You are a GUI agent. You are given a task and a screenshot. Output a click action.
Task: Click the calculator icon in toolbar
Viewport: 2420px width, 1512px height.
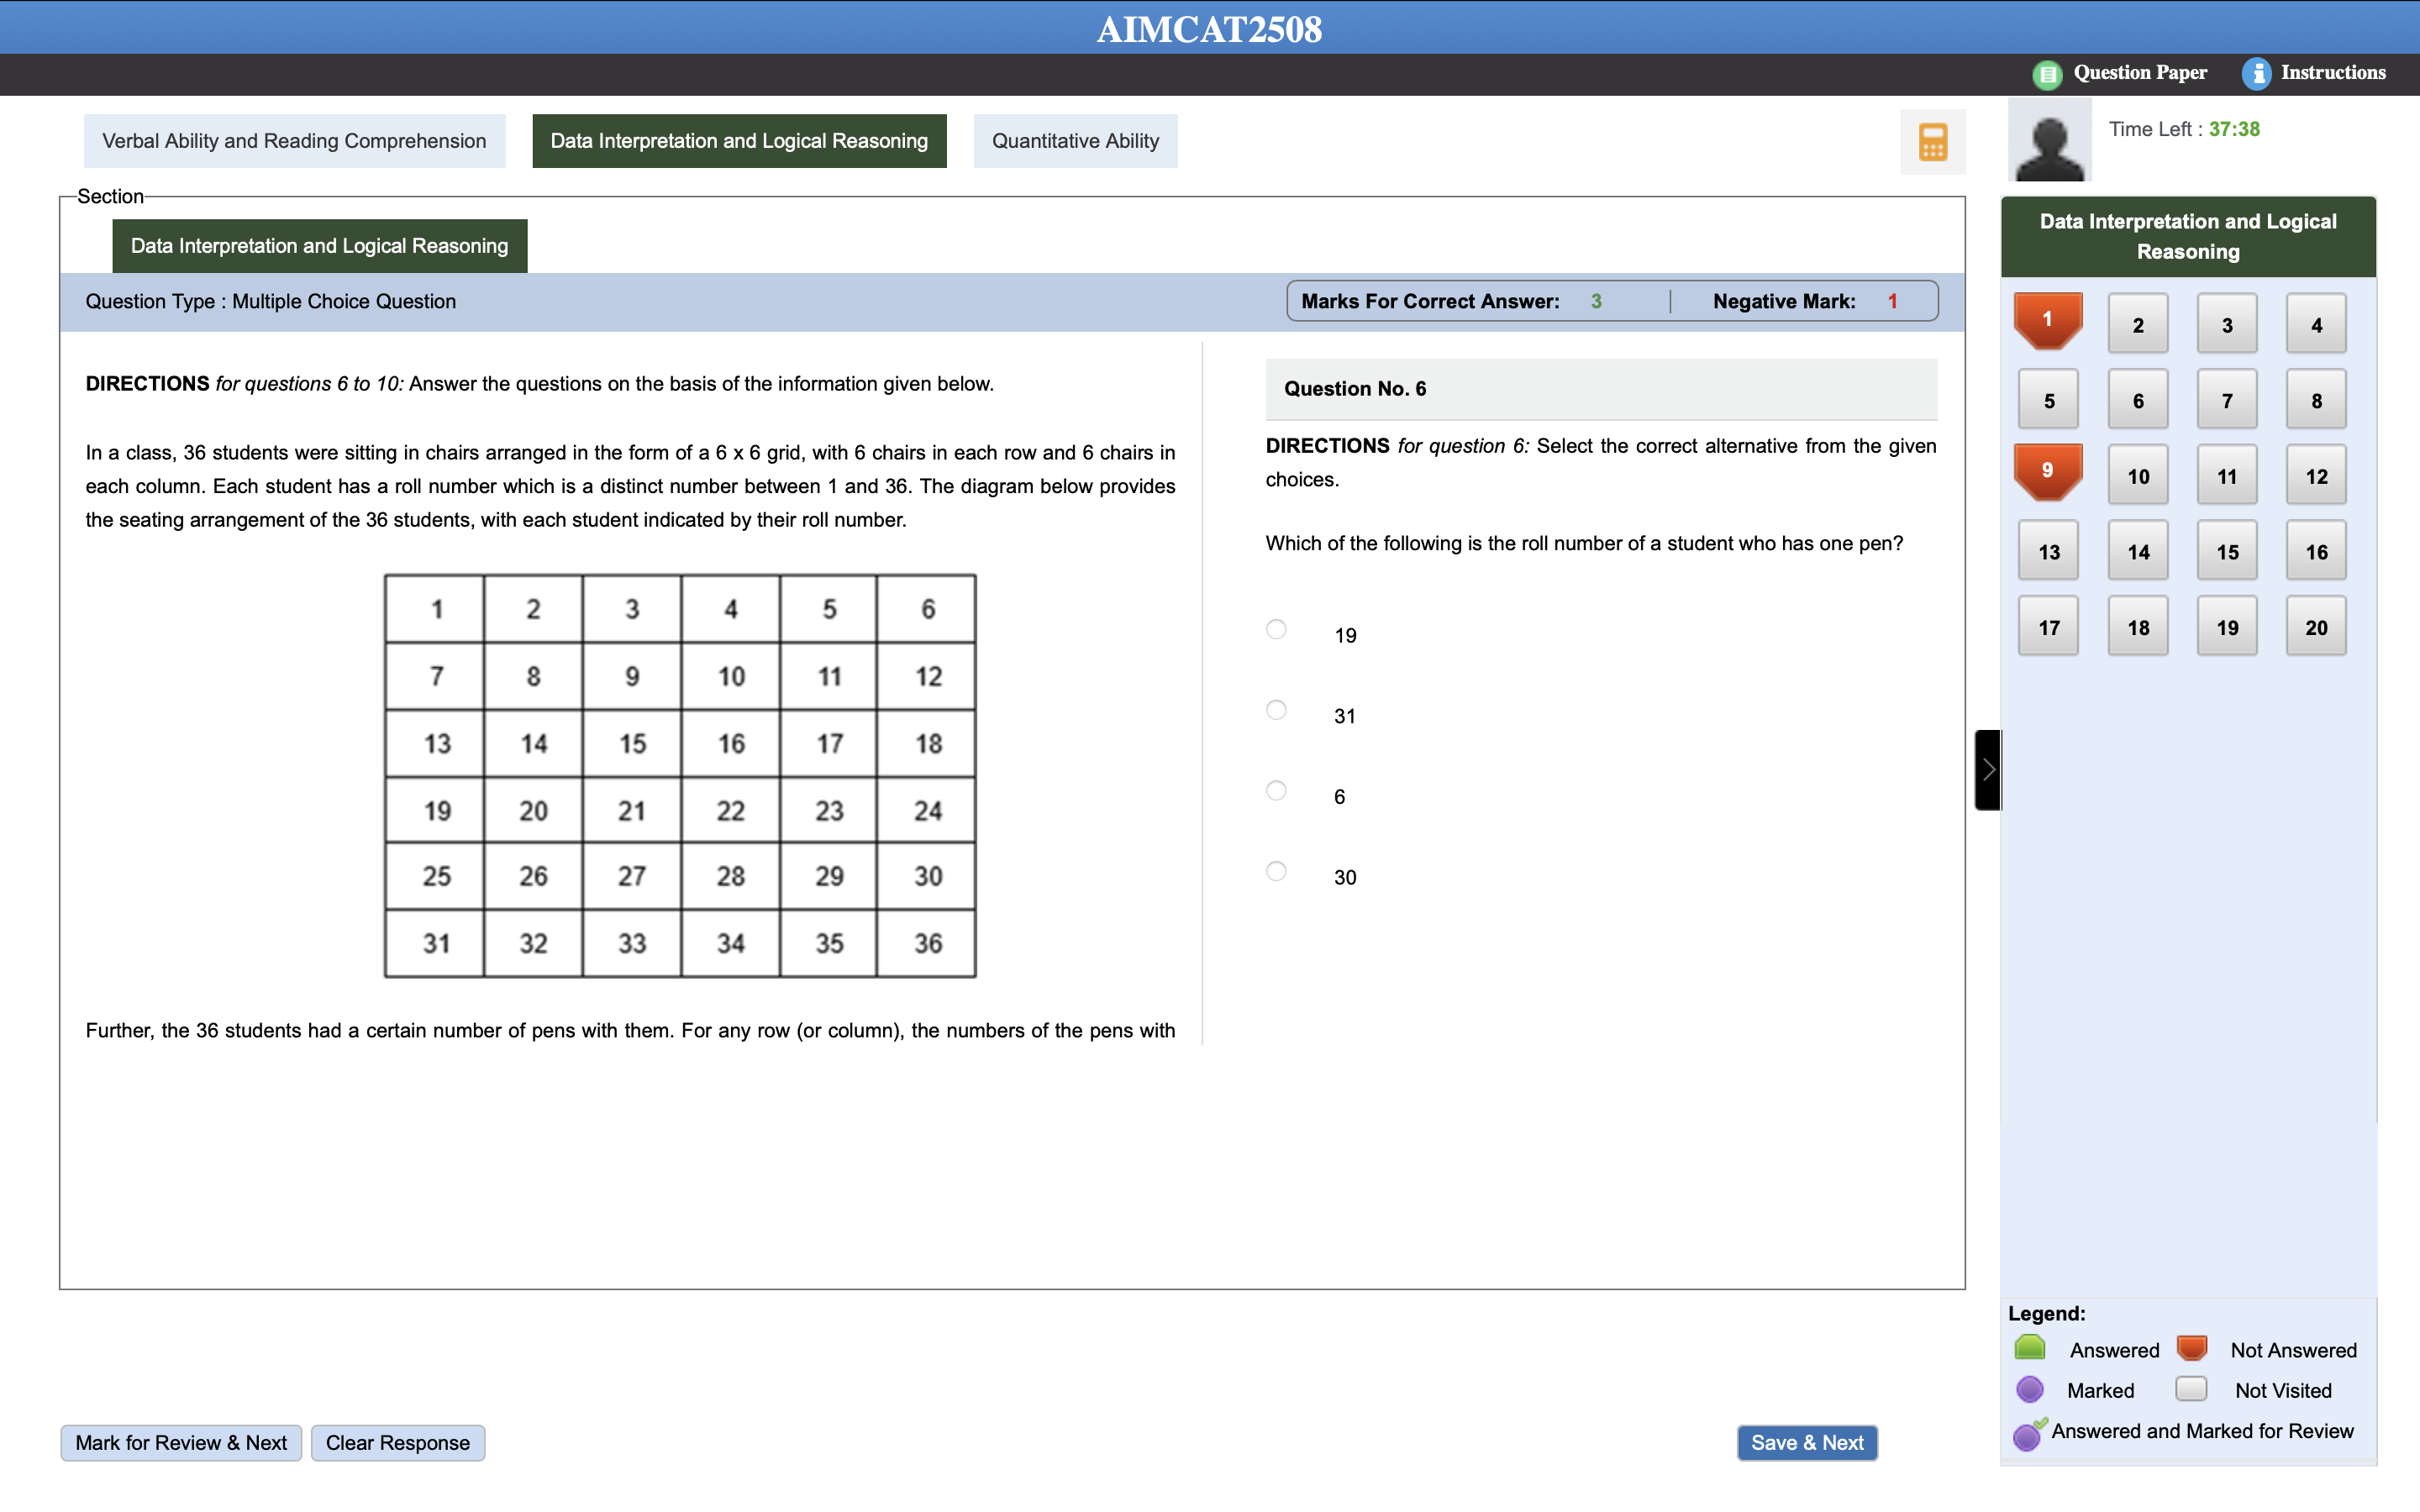(x=1932, y=143)
